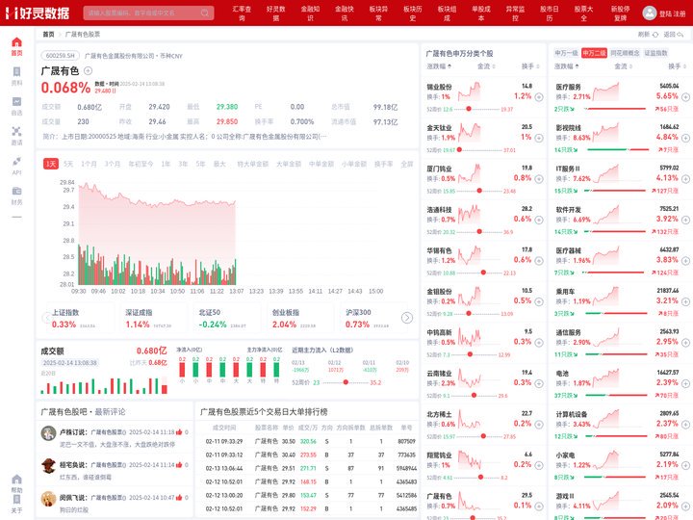
Task: Select the 5年 chart range
Action: tap(200, 164)
